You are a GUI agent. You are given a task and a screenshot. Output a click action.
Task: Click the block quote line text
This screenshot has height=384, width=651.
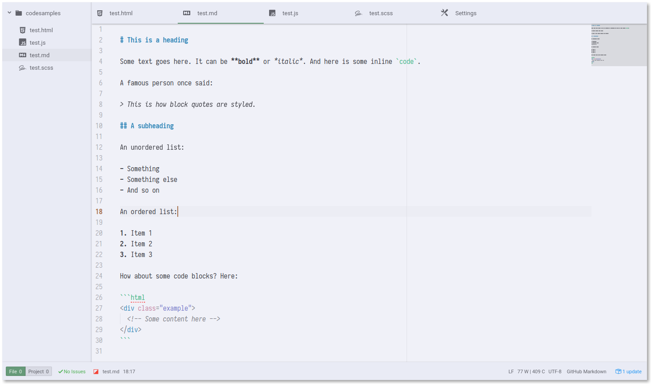[188, 104]
